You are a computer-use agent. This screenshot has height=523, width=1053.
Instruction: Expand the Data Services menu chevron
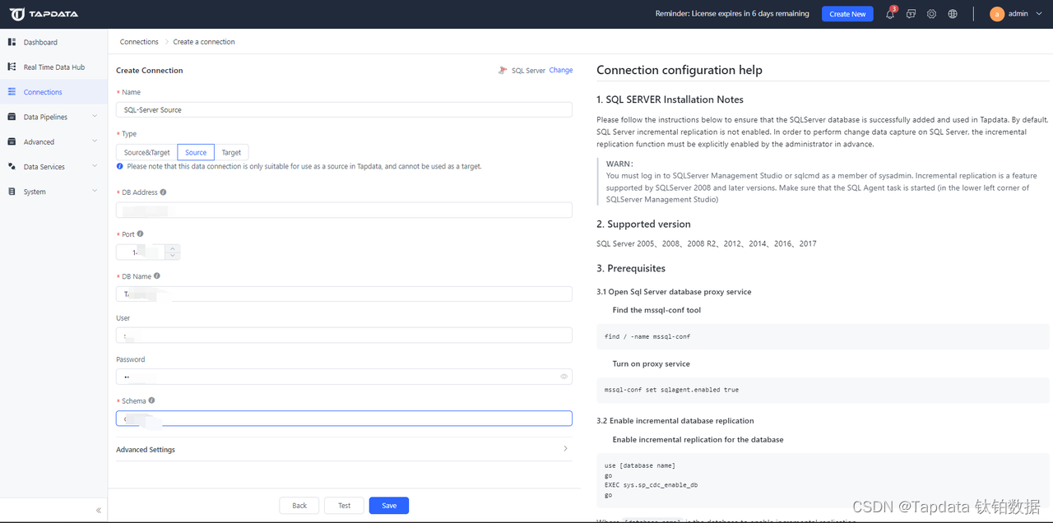(x=95, y=166)
